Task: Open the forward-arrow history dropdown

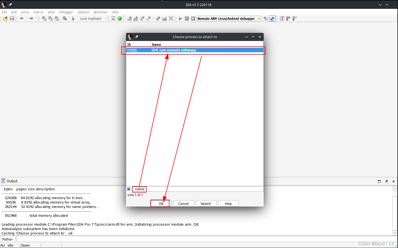Action: [x=36, y=19]
